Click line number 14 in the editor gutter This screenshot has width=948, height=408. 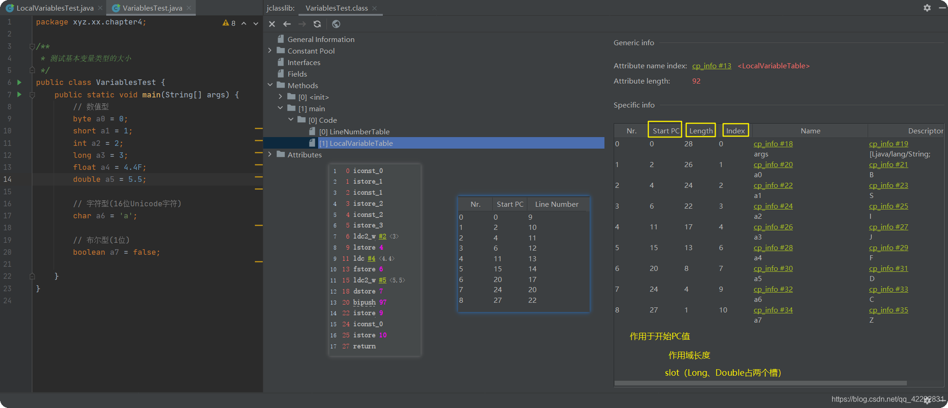(x=8, y=179)
